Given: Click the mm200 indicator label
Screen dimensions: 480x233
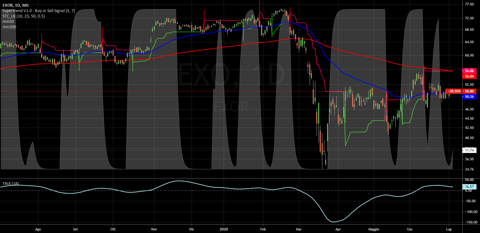Looking at the screenshot, I should pos(9,27).
